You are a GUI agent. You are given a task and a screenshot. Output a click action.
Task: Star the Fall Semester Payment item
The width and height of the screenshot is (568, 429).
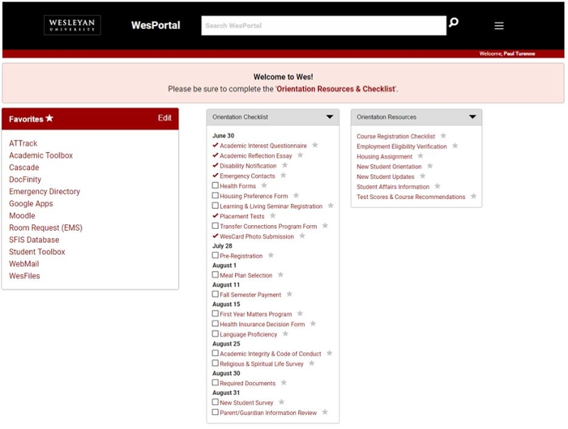point(290,294)
